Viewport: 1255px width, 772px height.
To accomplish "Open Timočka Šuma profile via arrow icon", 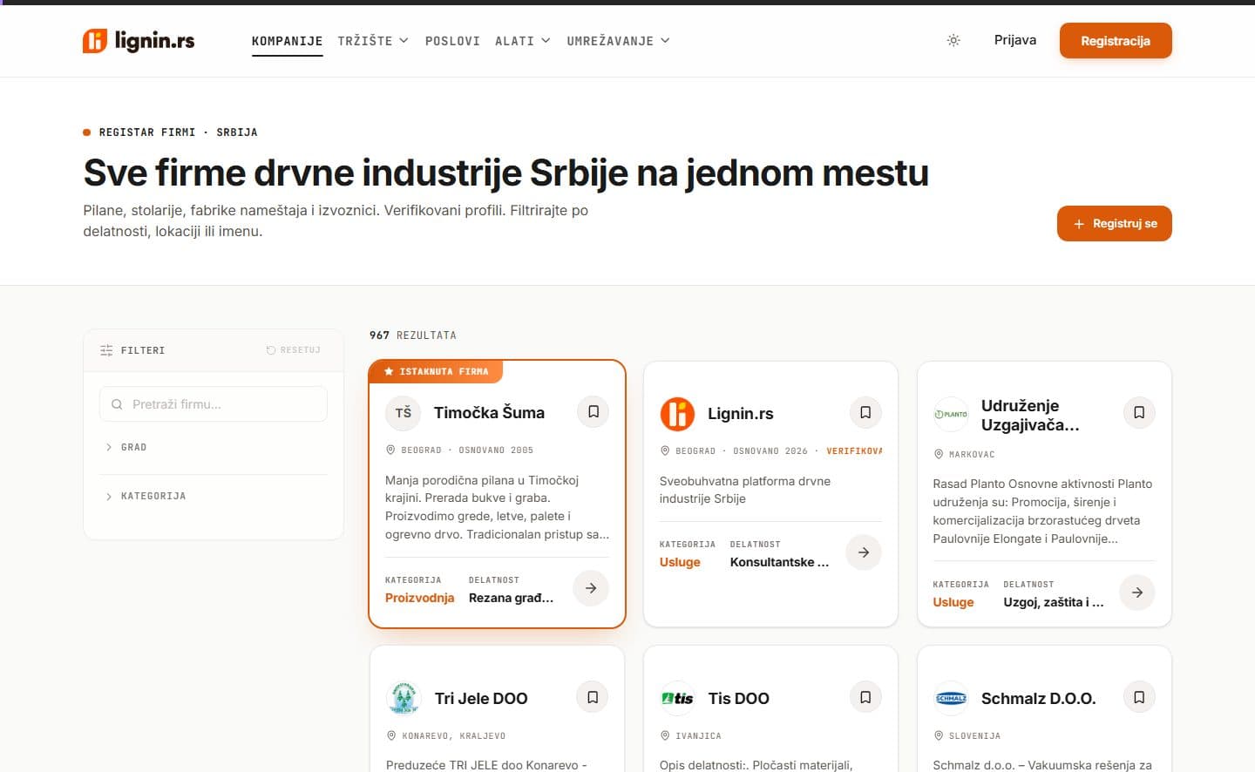I will (591, 588).
